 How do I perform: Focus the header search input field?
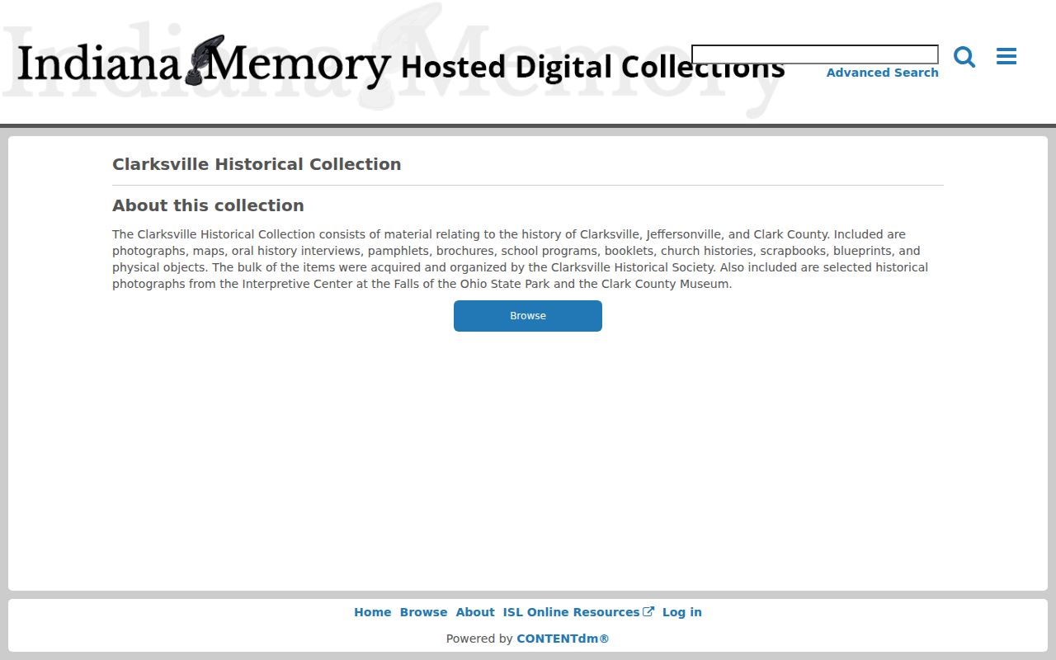pyautogui.click(x=814, y=54)
